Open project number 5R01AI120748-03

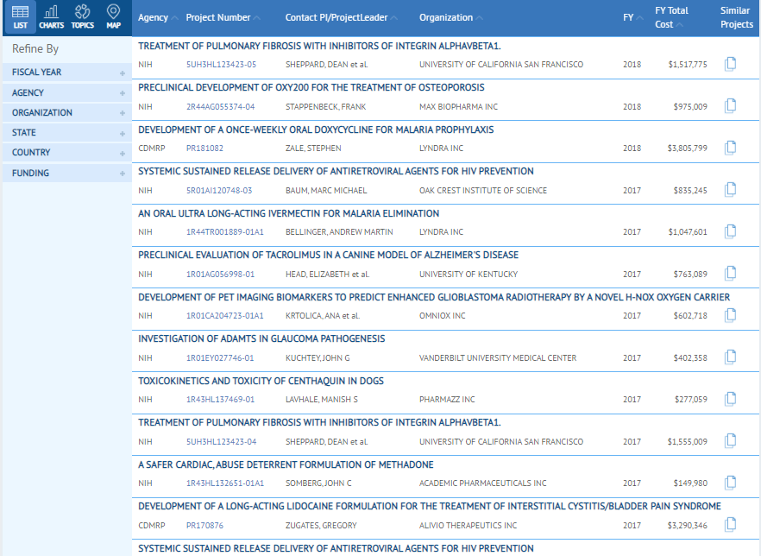[x=219, y=190]
